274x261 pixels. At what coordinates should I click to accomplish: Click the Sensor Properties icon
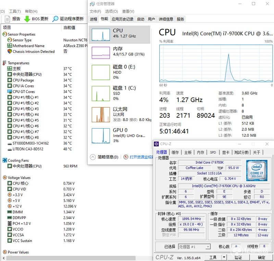pos(5,34)
